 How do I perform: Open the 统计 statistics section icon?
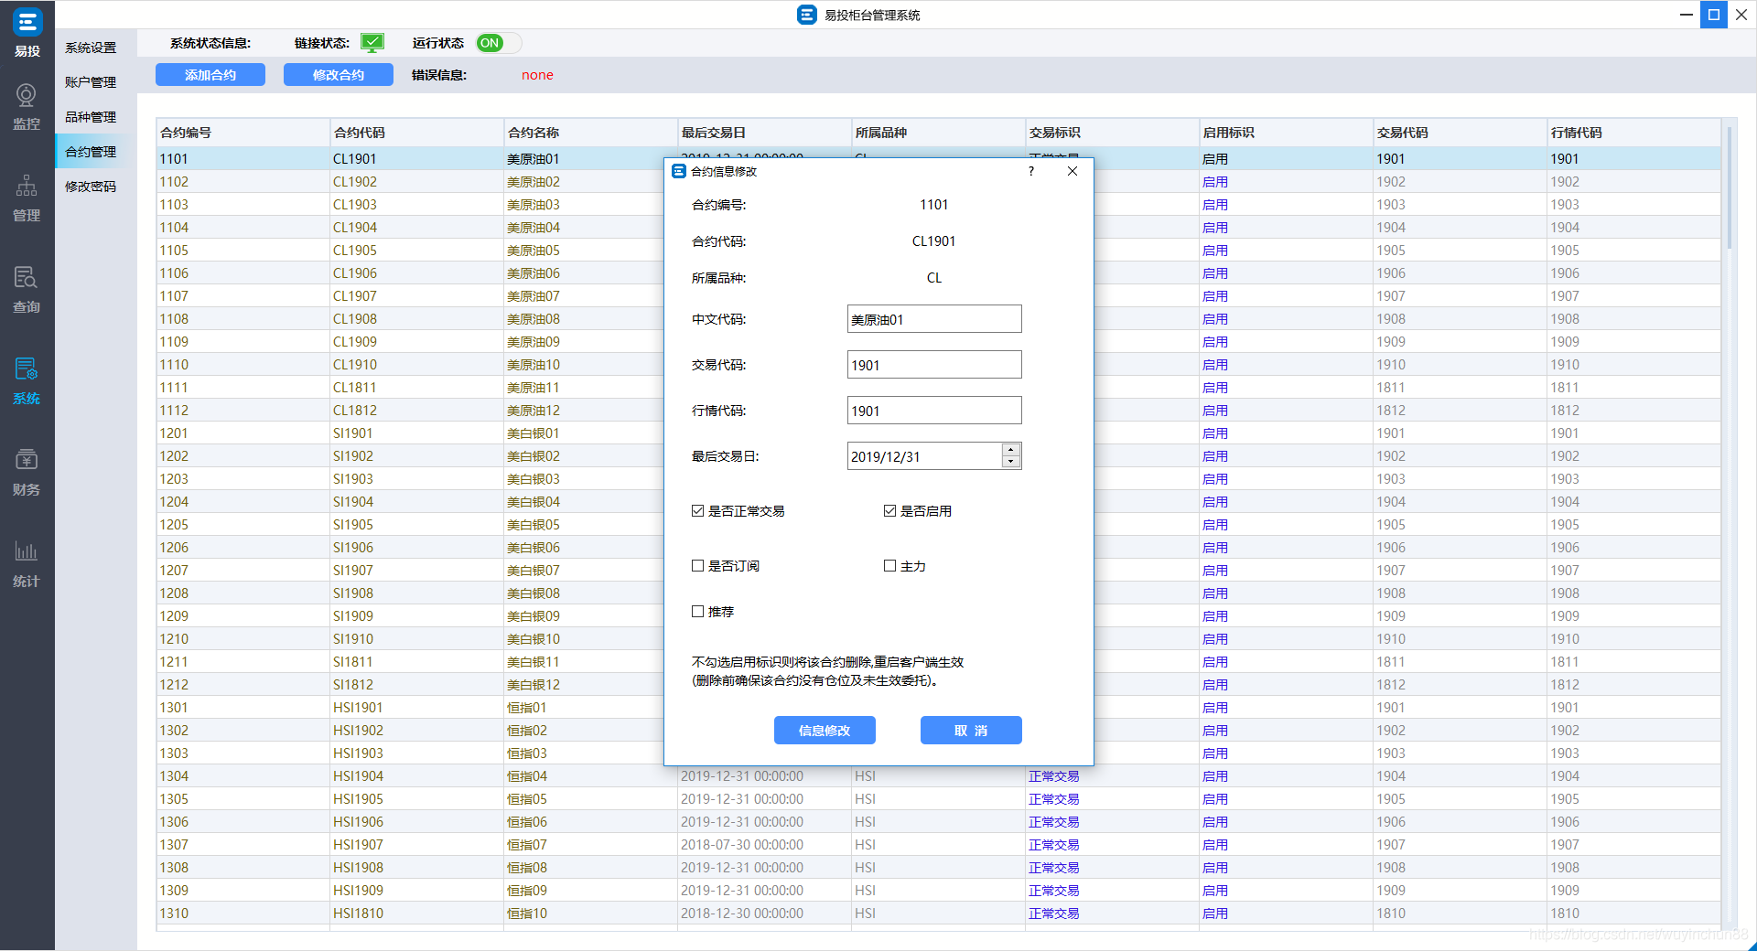click(x=27, y=551)
